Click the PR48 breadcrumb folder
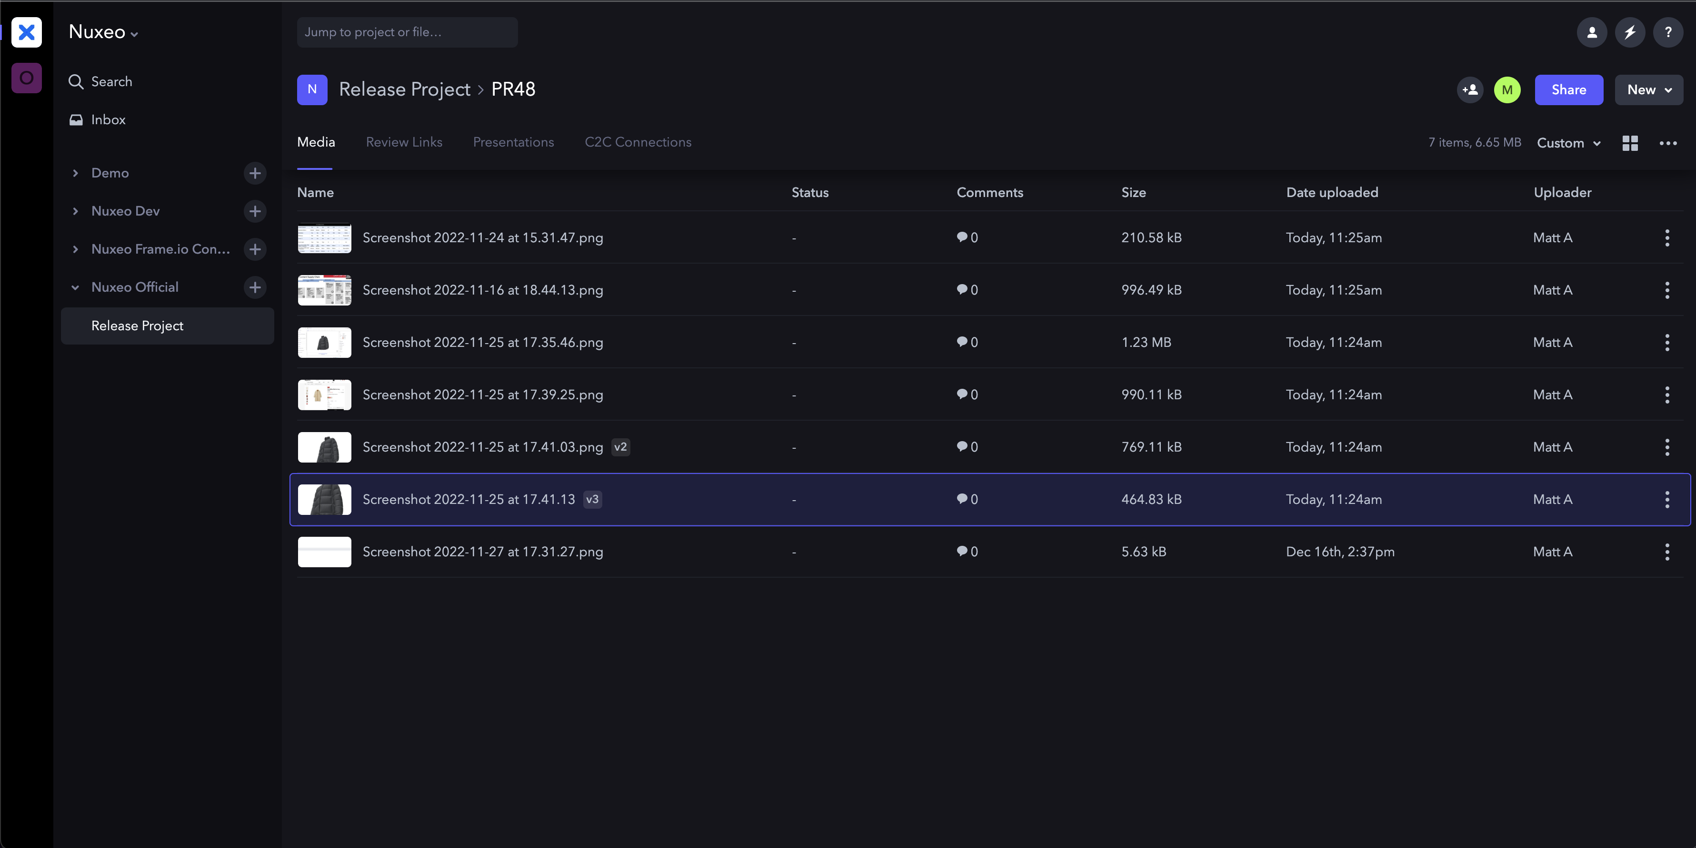Viewport: 1696px width, 848px height. (513, 89)
